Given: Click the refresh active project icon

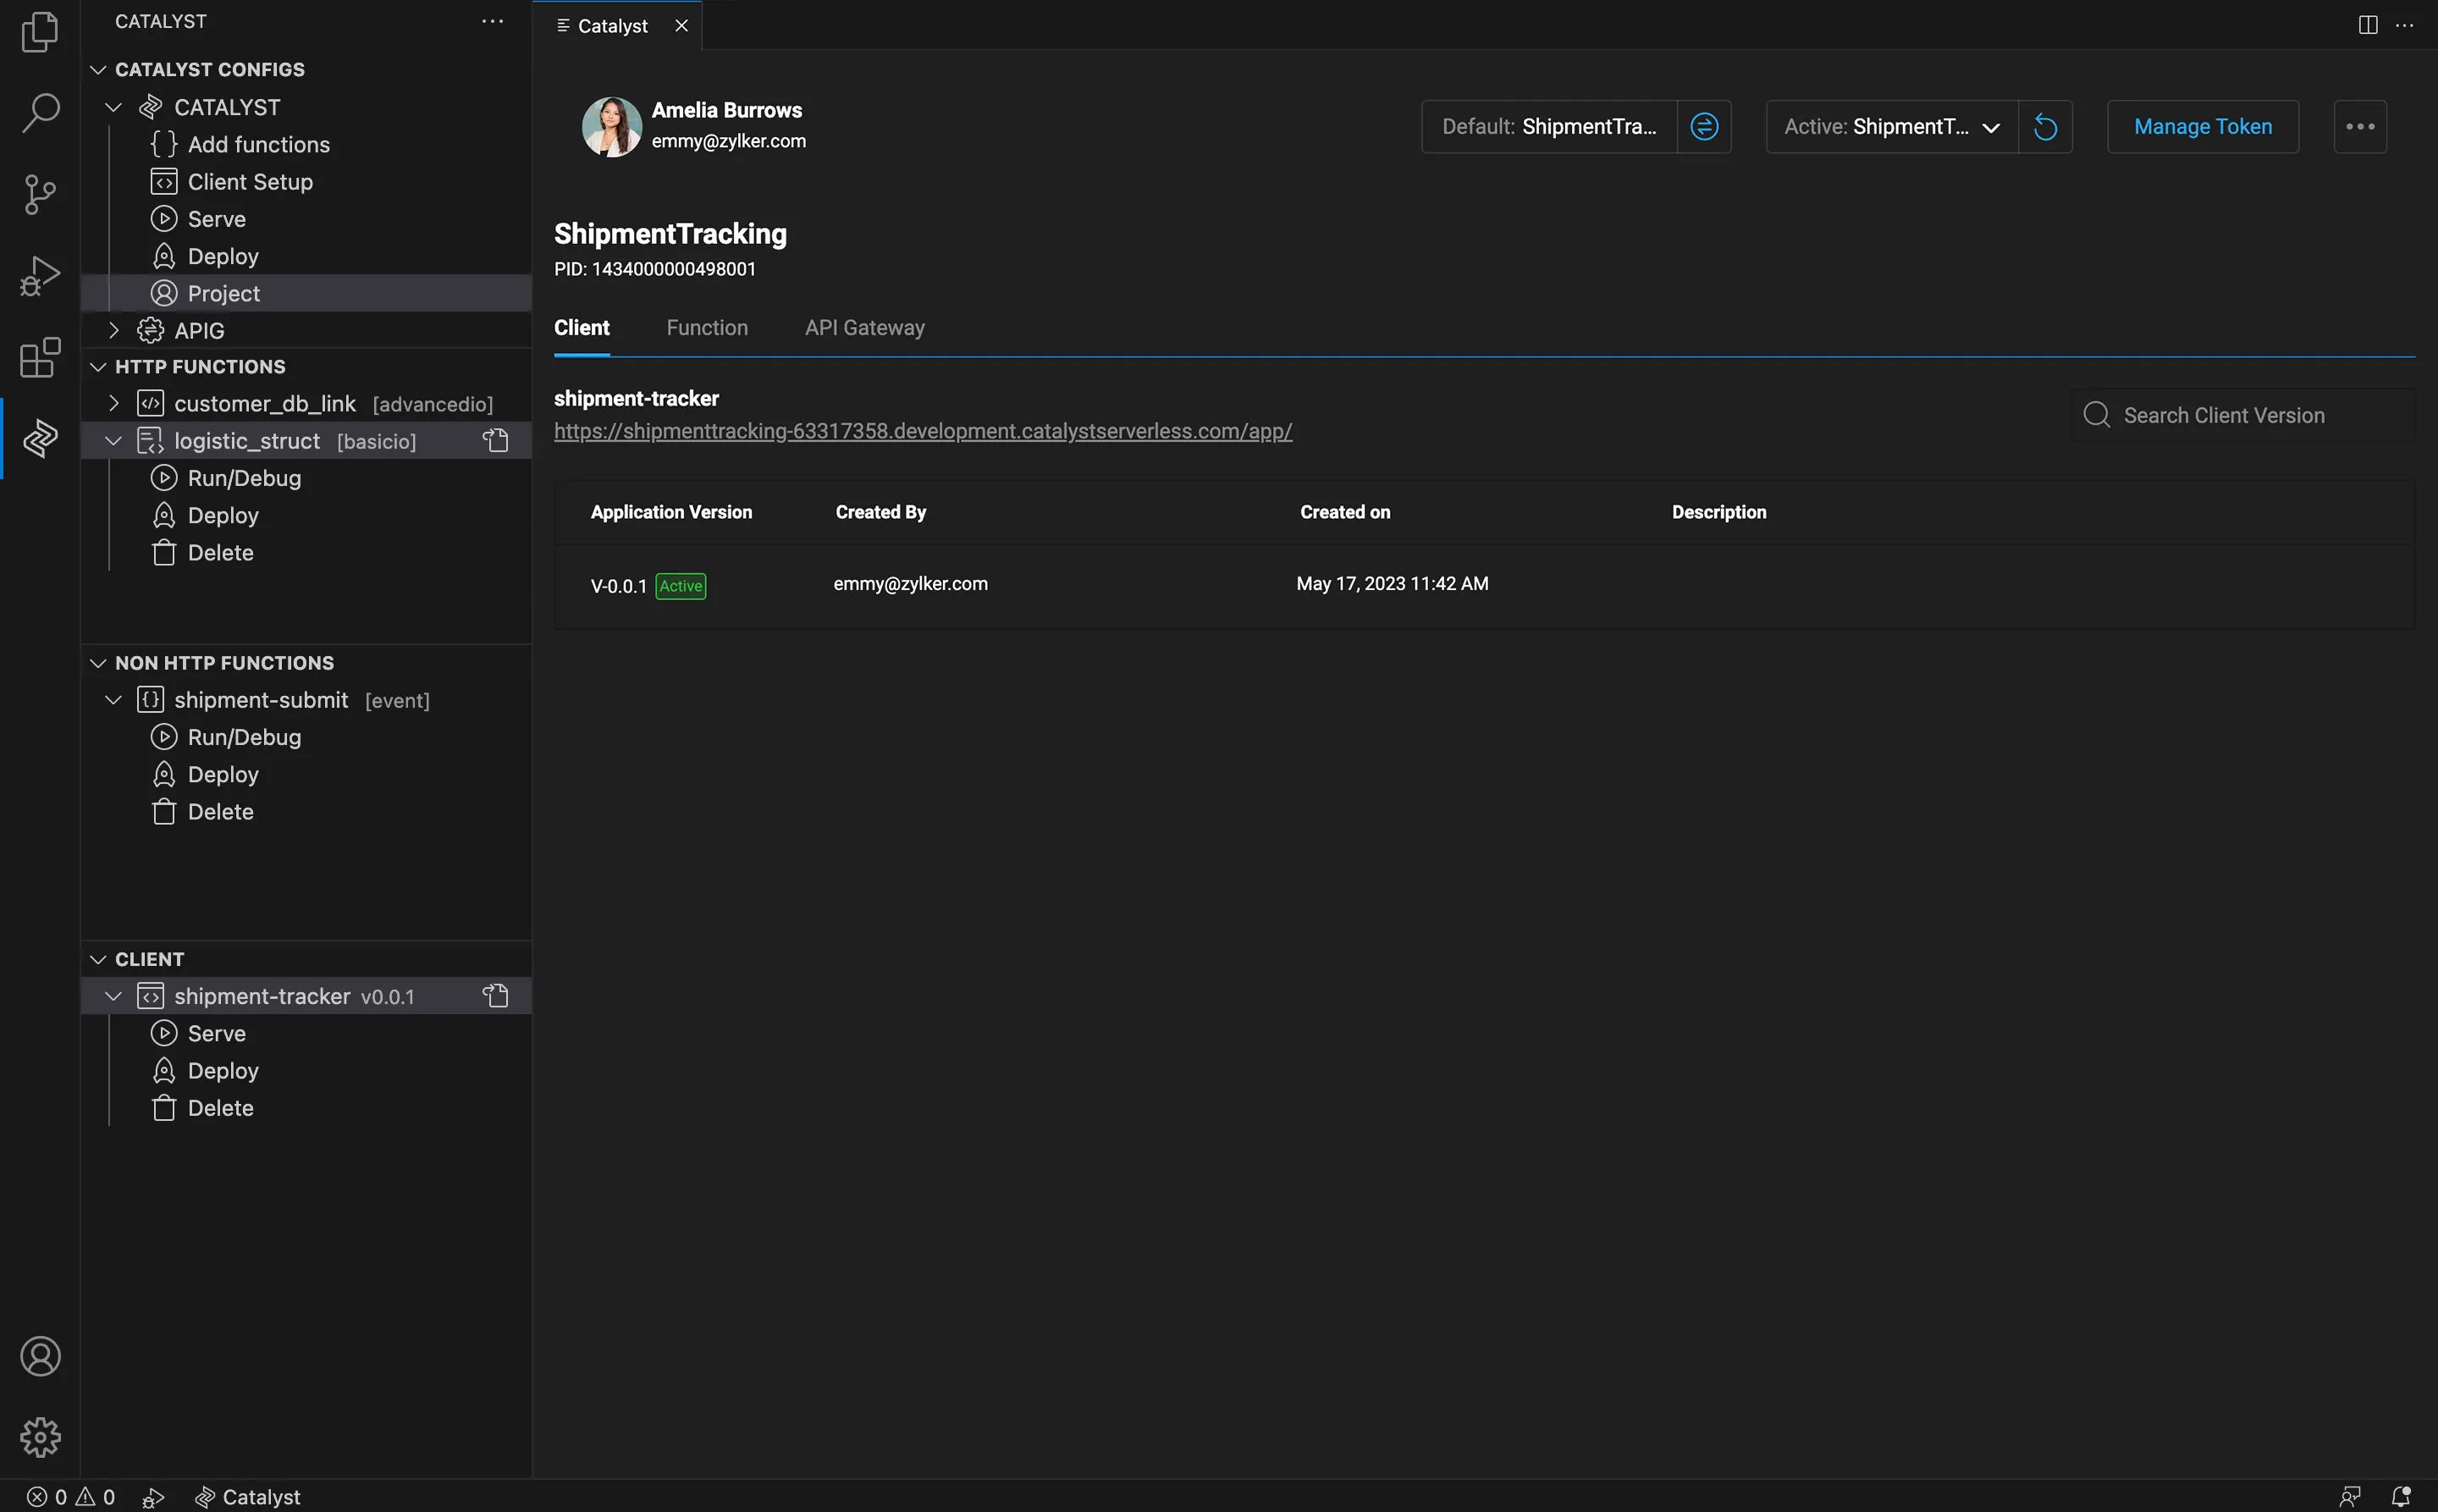Looking at the screenshot, I should click(2045, 126).
